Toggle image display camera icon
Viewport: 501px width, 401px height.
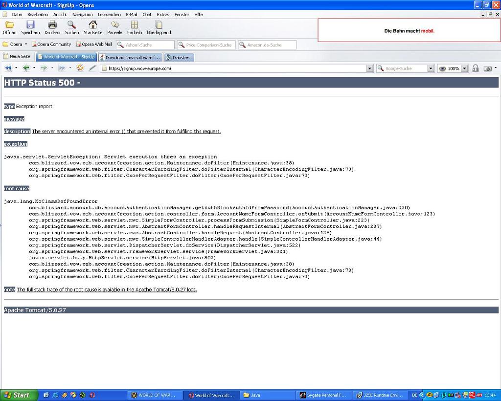pyautogui.click(x=488, y=68)
